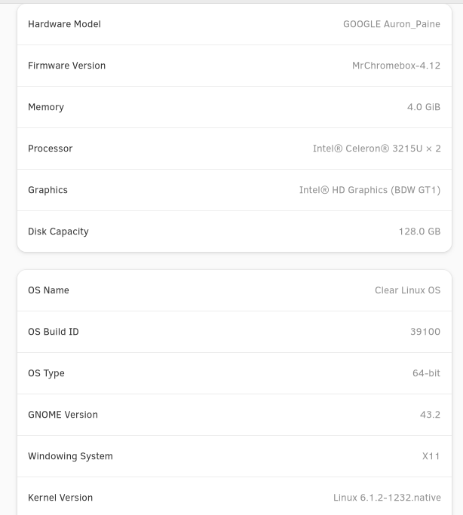The width and height of the screenshot is (463, 515).
Task: Click the Clear Linux OS value
Action: tap(407, 290)
